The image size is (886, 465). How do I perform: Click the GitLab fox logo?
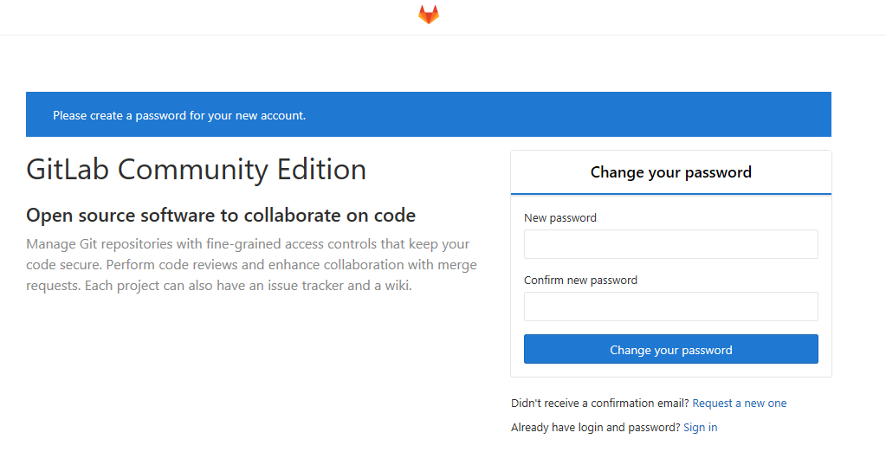pos(429,15)
